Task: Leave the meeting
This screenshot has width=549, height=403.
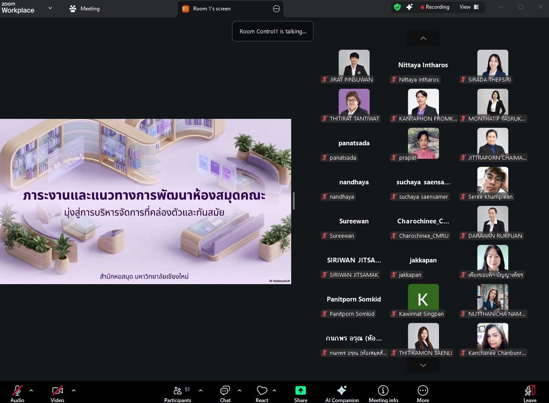Action: (530, 393)
